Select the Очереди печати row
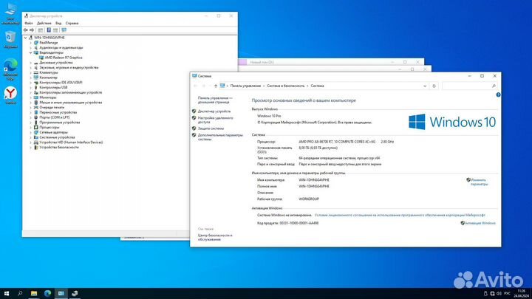532x299 pixels. [52, 108]
